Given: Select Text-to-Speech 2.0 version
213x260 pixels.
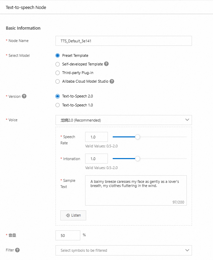Looking at the screenshot, I should point(58,96).
